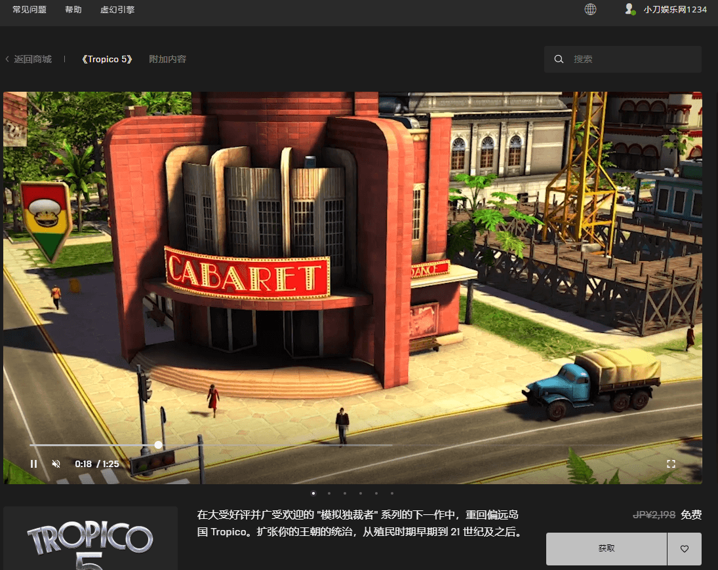Screen dimensions: 718x570
Task: Open the user account avatar icon
Action: pyautogui.click(x=630, y=9)
